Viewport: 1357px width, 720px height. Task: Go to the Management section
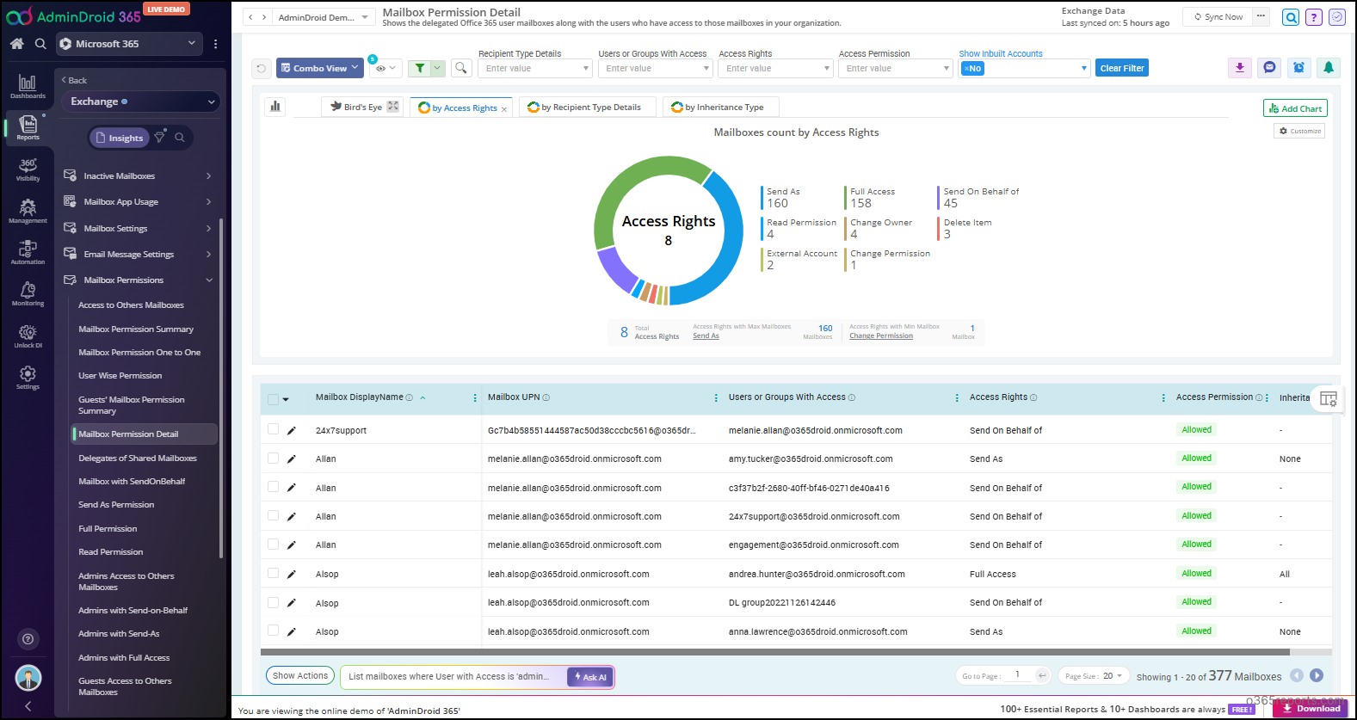click(28, 211)
